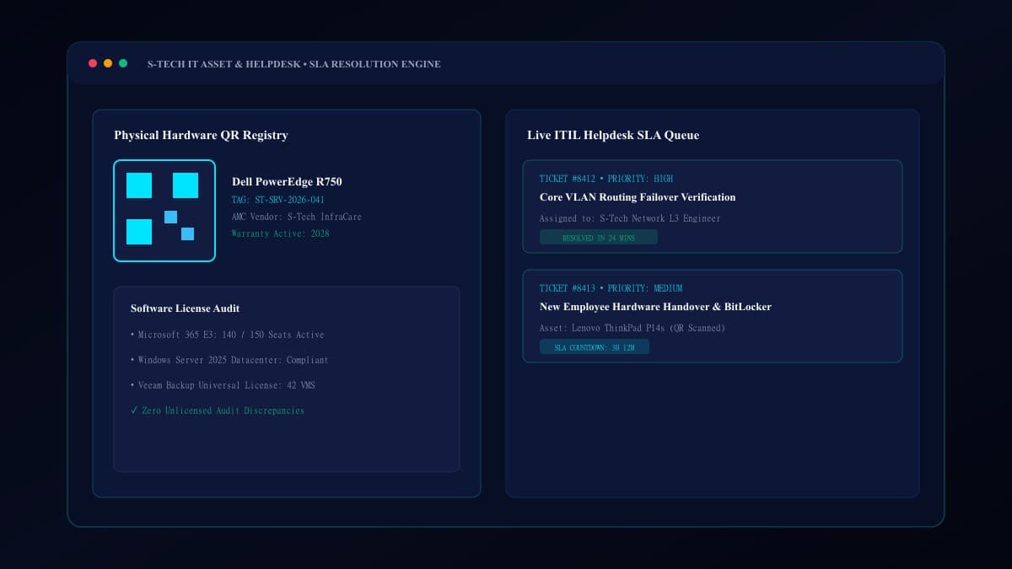Select the Dell PowerEdge R750 title
Image resolution: width=1012 pixels, height=569 pixels.
(x=287, y=182)
